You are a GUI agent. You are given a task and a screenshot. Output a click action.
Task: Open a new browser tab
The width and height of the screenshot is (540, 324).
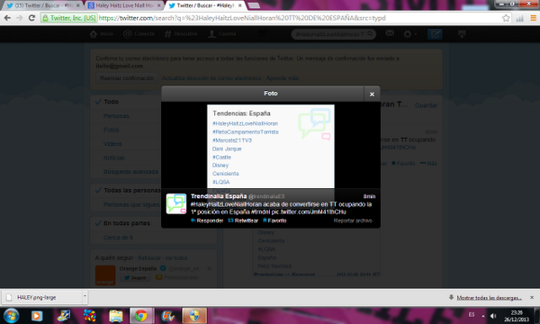point(254,5)
